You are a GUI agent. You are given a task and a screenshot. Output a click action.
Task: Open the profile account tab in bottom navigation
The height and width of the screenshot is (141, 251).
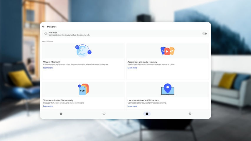190,114
